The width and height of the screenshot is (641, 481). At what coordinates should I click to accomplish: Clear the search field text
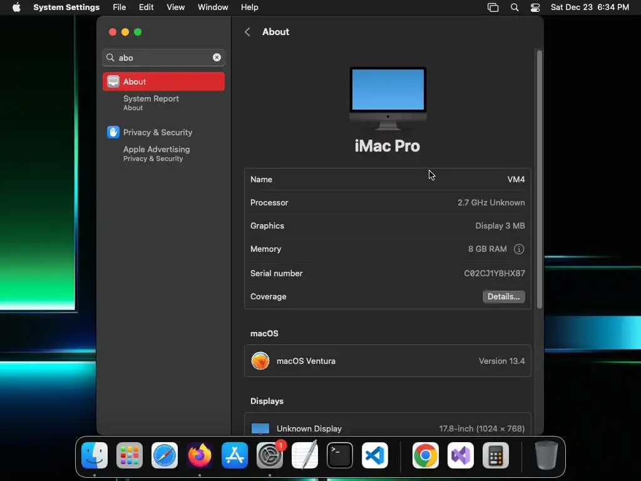click(x=217, y=58)
